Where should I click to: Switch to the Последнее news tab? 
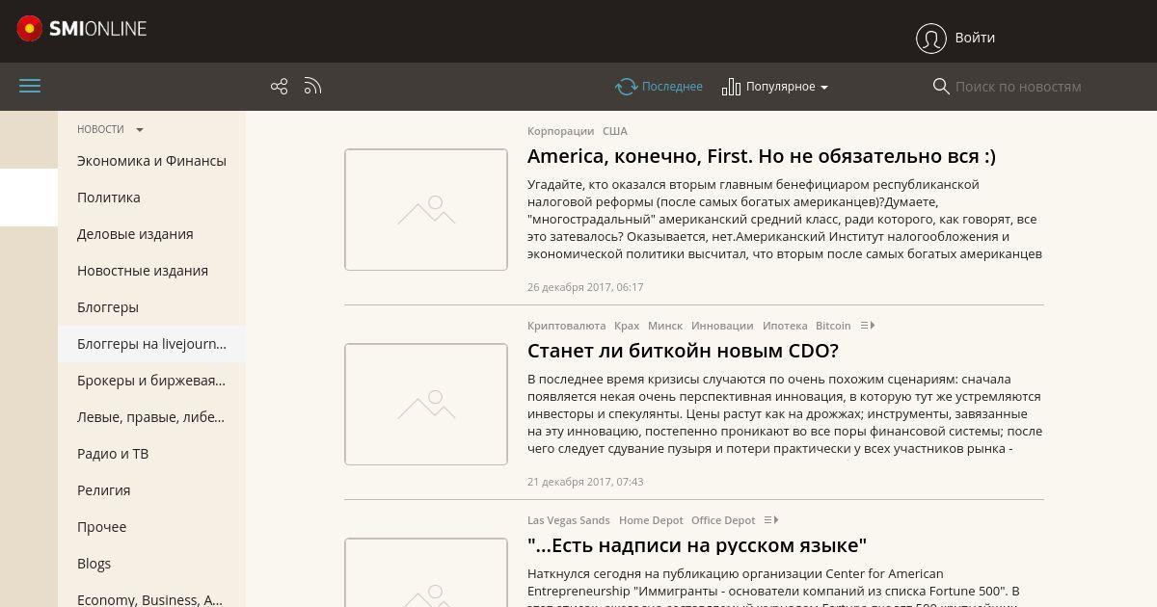pyautogui.click(x=672, y=87)
